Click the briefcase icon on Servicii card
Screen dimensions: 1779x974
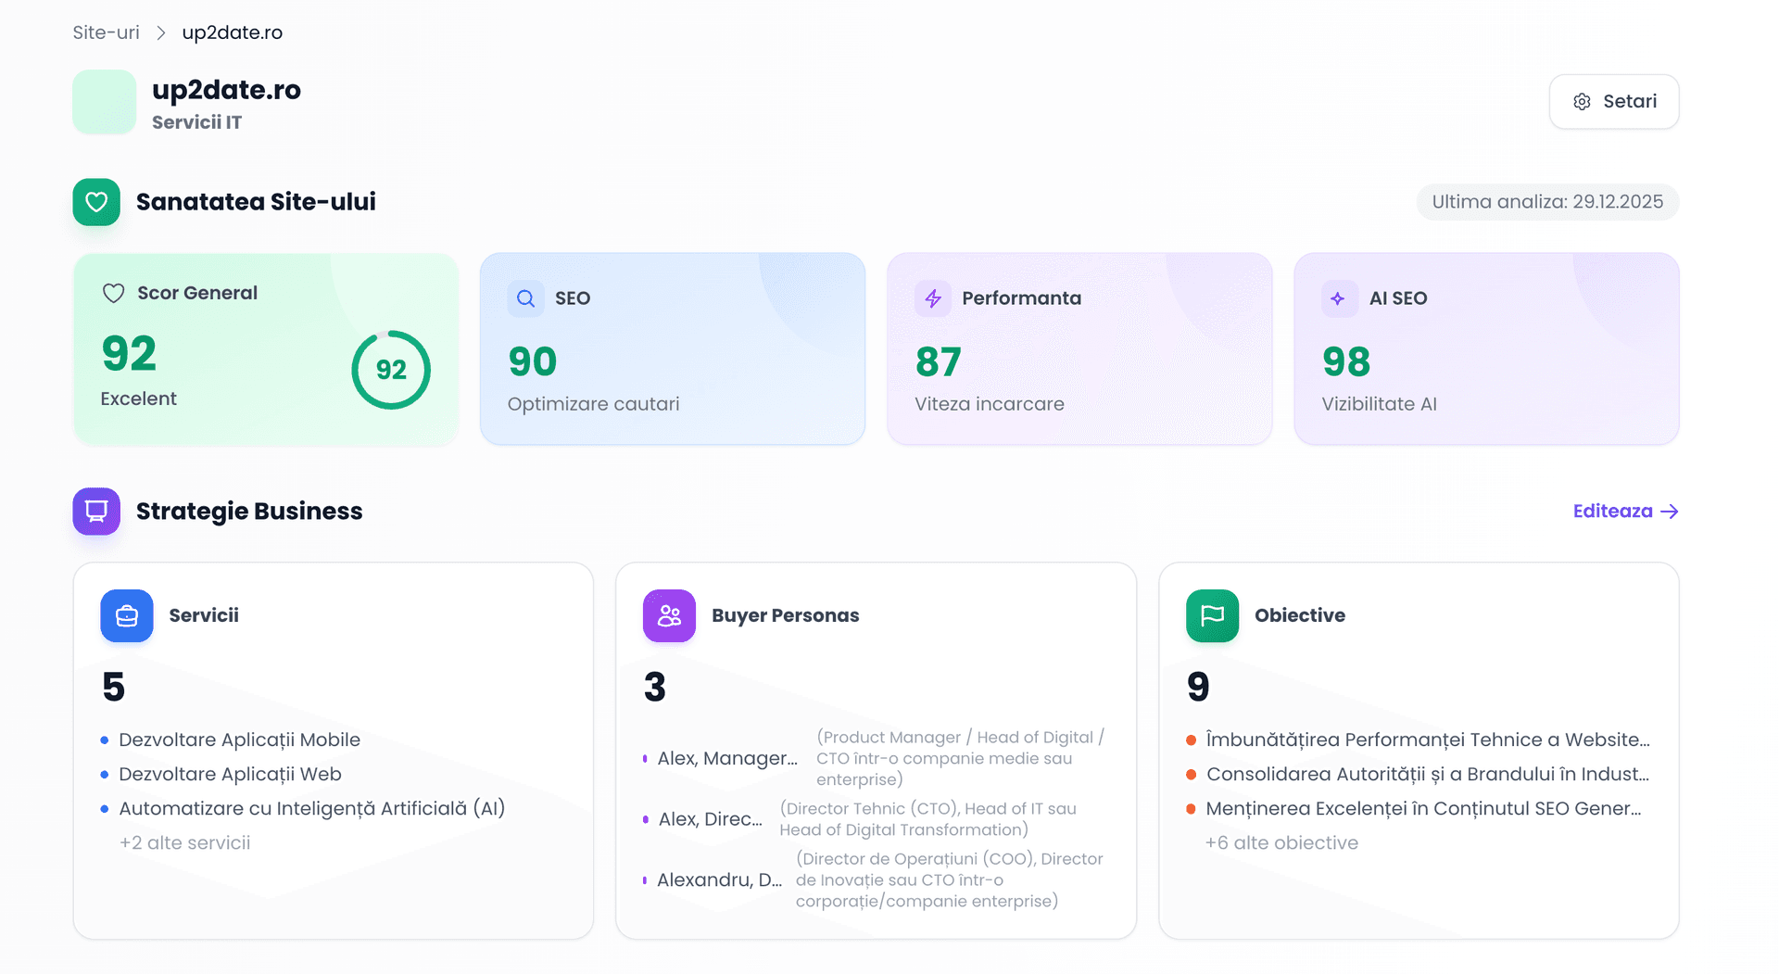tap(126, 615)
